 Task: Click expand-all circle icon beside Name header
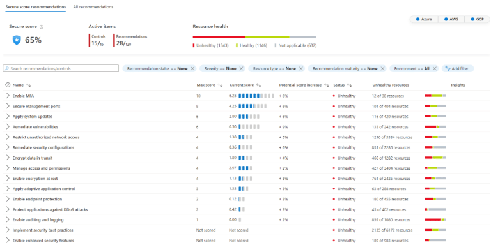8,85
